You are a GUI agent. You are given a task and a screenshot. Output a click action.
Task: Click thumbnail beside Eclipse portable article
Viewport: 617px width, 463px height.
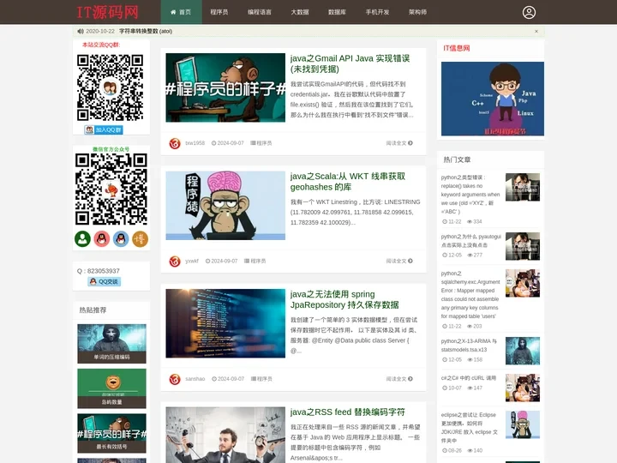tap(523, 424)
